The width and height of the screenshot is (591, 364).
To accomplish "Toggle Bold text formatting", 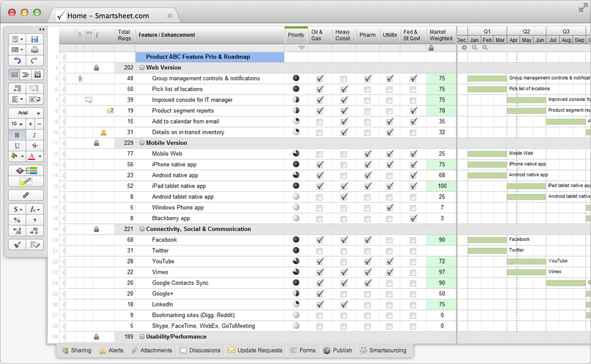I will pyautogui.click(x=17, y=135).
